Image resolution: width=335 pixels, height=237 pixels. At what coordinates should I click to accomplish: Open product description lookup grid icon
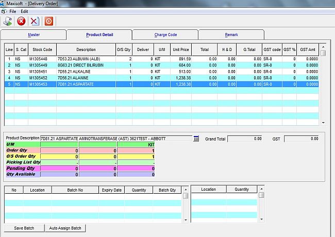coord(196,139)
